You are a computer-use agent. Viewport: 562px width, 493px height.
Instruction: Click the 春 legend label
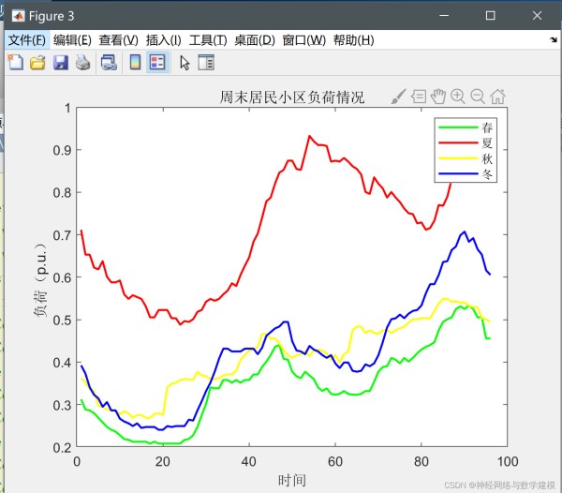tap(487, 127)
